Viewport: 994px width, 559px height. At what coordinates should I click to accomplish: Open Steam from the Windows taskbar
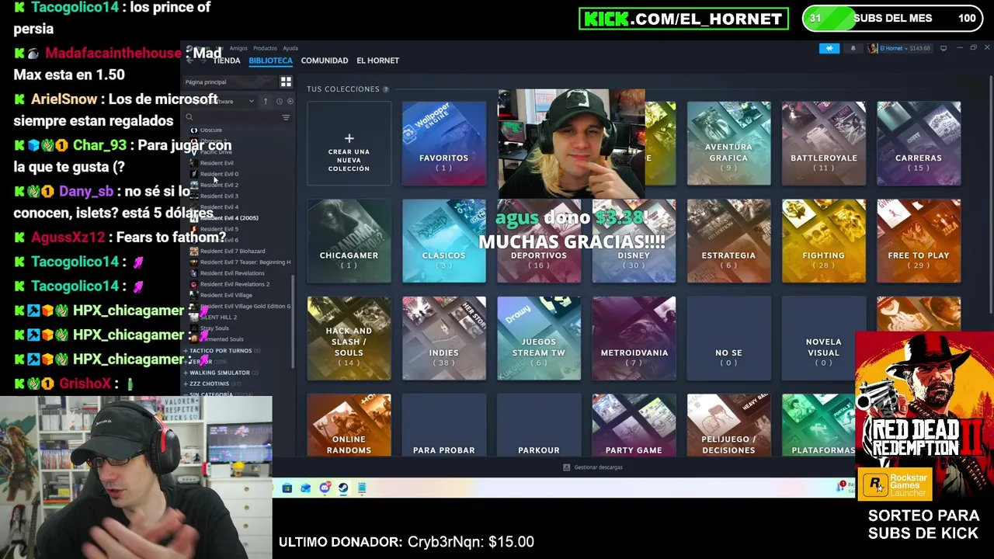pyautogui.click(x=343, y=488)
